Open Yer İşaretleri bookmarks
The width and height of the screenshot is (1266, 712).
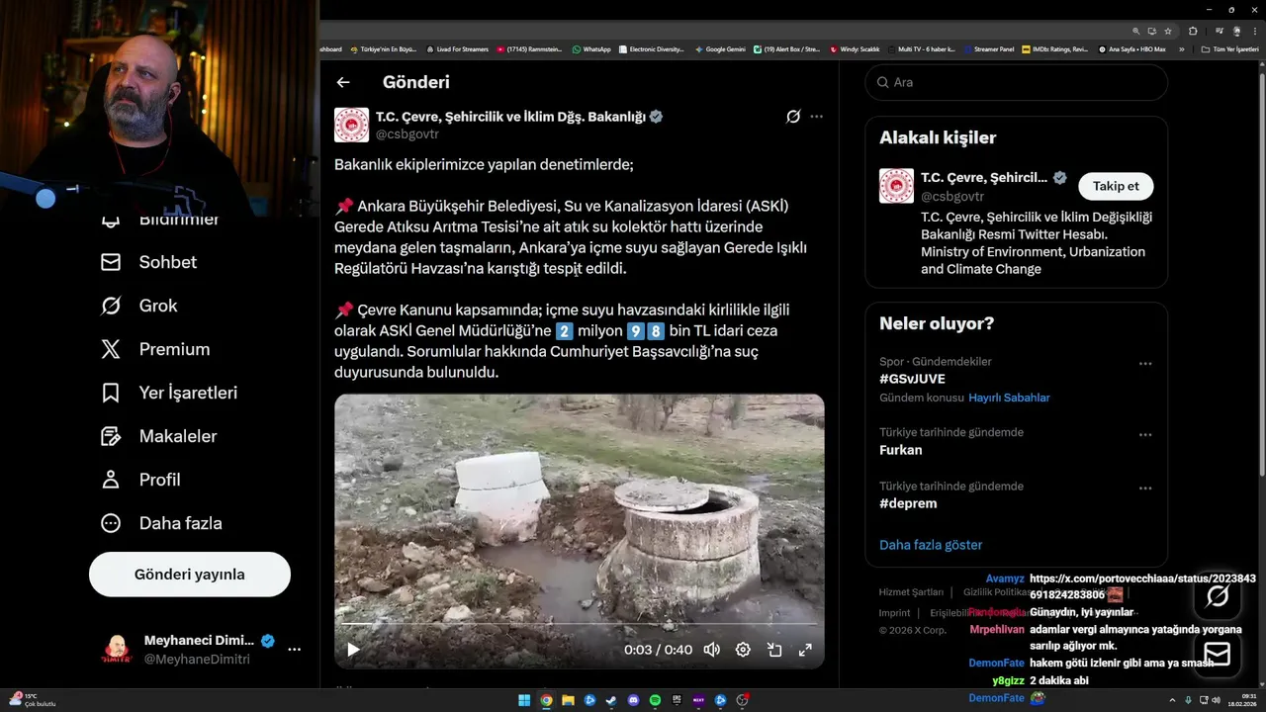pos(169,393)
